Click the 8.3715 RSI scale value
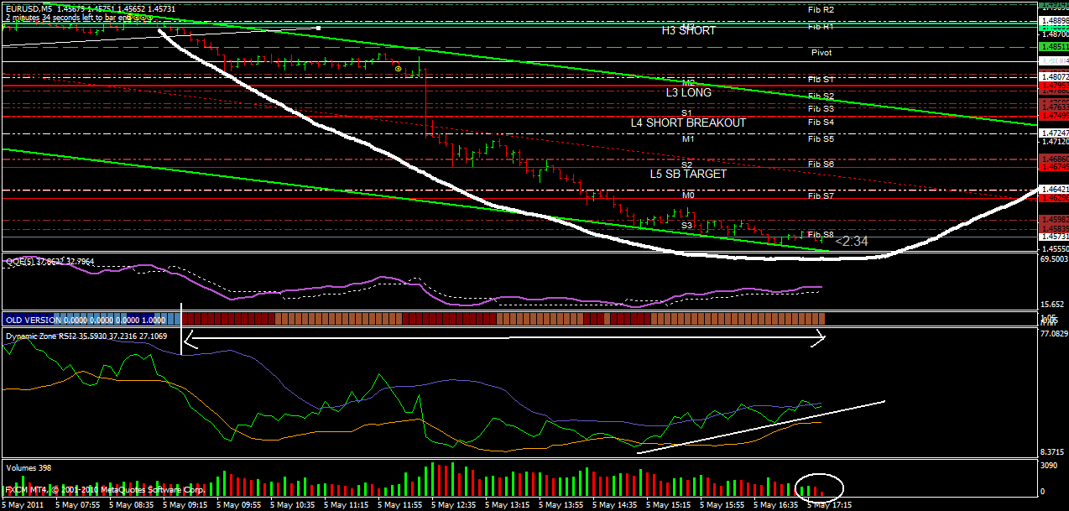This screenshot has width=1069, height=511. pyautogui.click(x=1052, y=451)
